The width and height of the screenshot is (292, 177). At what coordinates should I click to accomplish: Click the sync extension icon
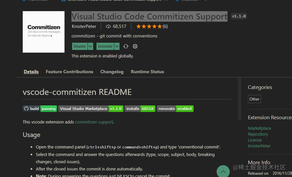[x=126, y=46]
